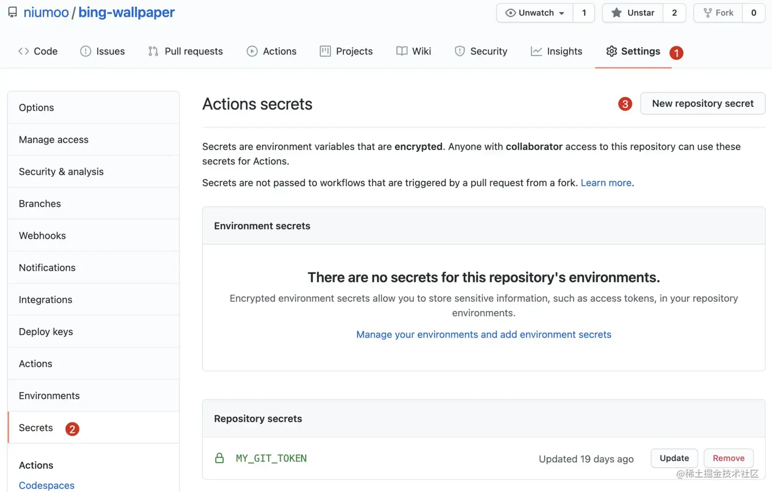View the Insights tab

click(x=556, y=51)
